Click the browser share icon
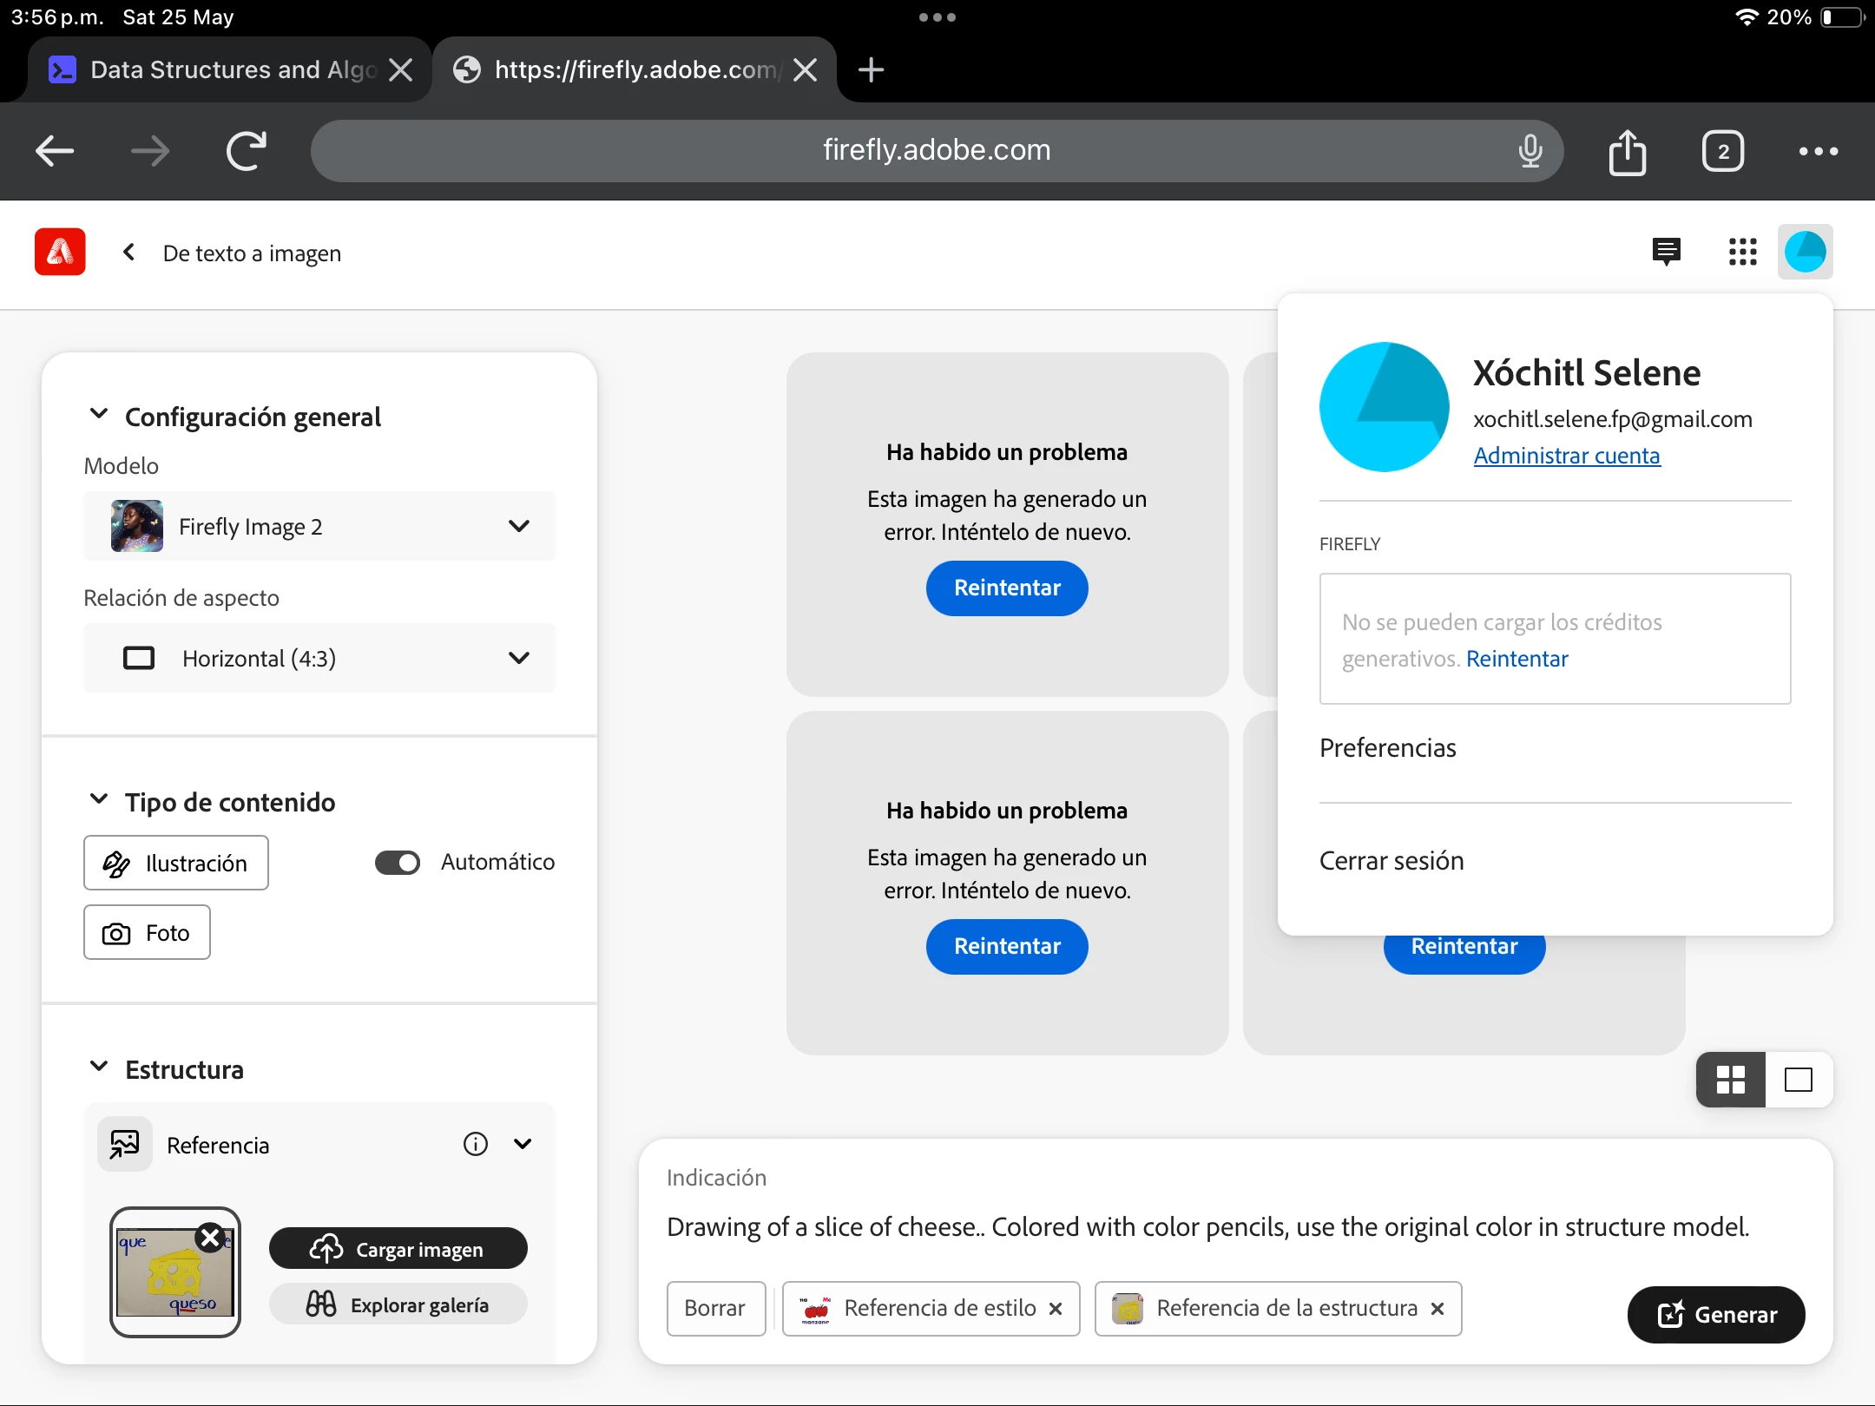Screen dimensions: 1875x1406 [x=1627, y=152]
